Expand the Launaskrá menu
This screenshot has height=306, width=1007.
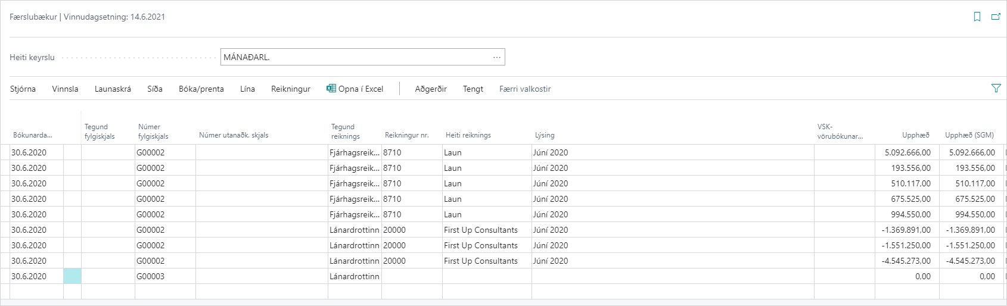(x=113, y=89)
